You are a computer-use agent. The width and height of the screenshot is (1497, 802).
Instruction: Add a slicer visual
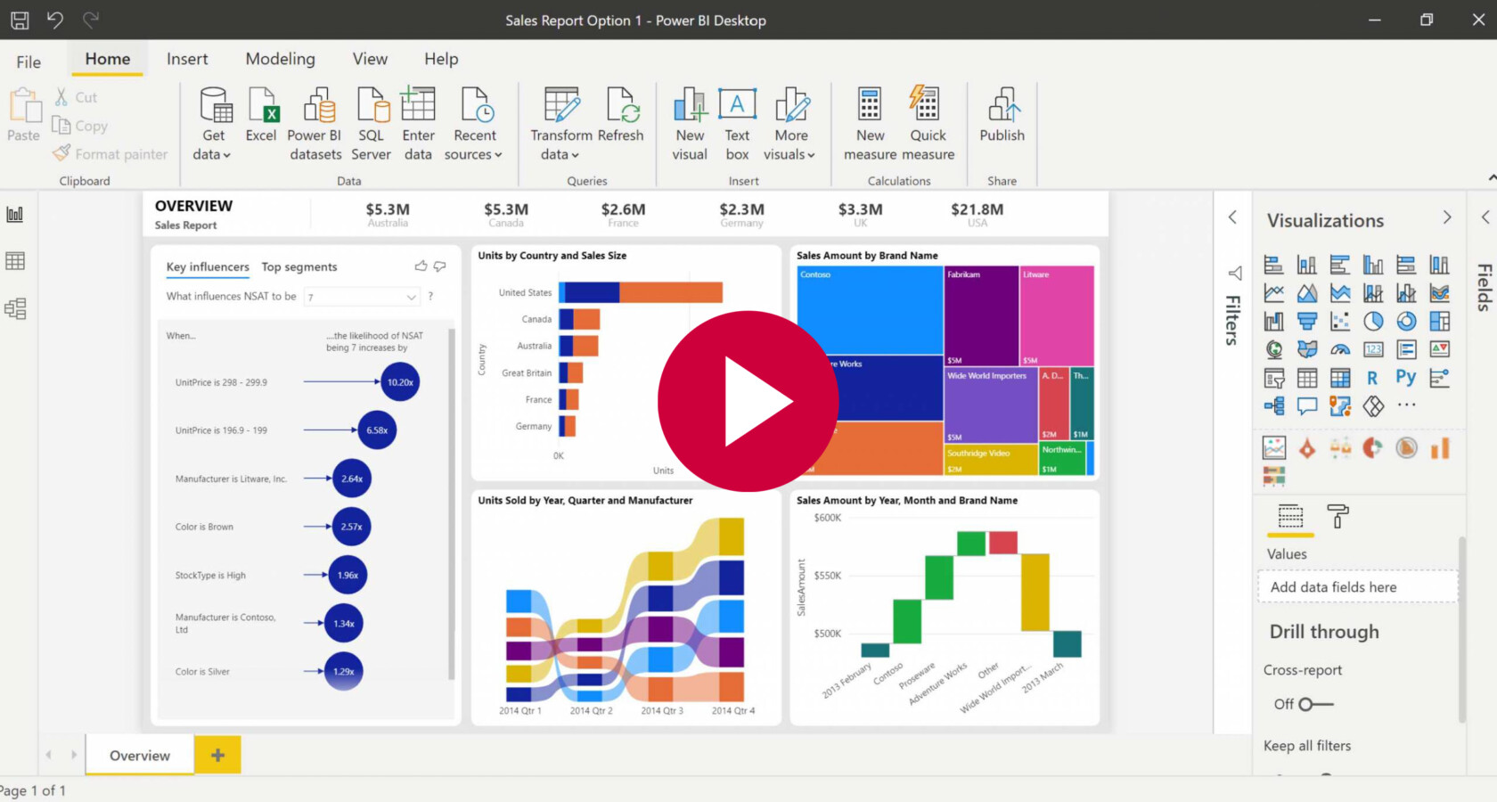1273,378
